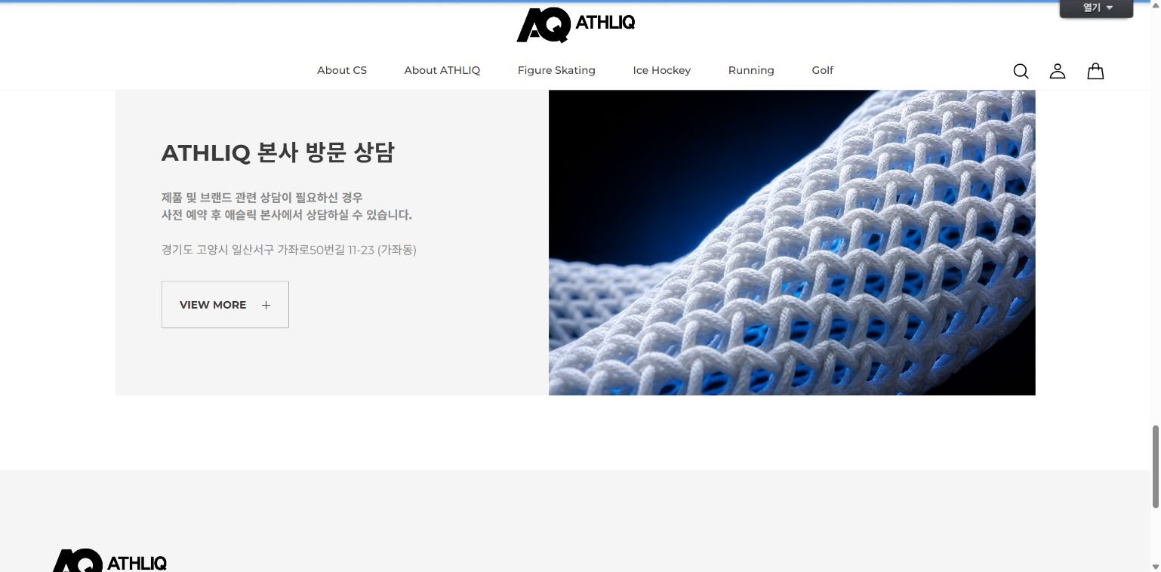This screenshot has height=572, width=1161.
Task: Open the shopping bag cart icon
Action: click(1095, 71)
